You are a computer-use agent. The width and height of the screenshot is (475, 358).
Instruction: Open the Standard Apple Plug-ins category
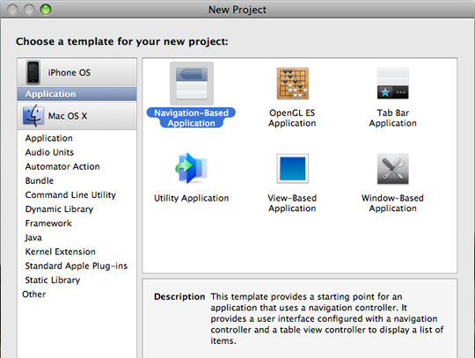pos(77,266)
